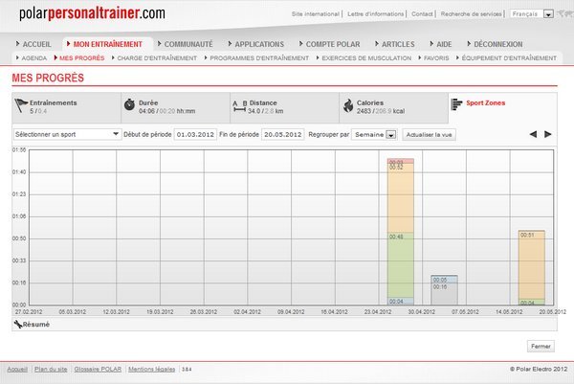This screenshot has height=384, width=574.
Task: Go to next period with right arrow
Action: [547, 134]
